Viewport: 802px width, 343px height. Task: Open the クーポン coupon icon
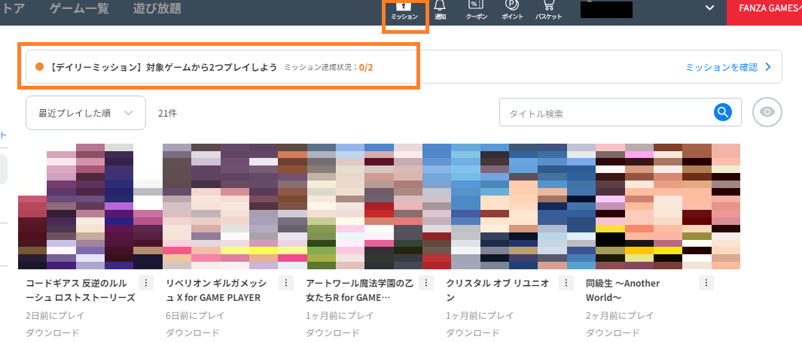[476, 11]
